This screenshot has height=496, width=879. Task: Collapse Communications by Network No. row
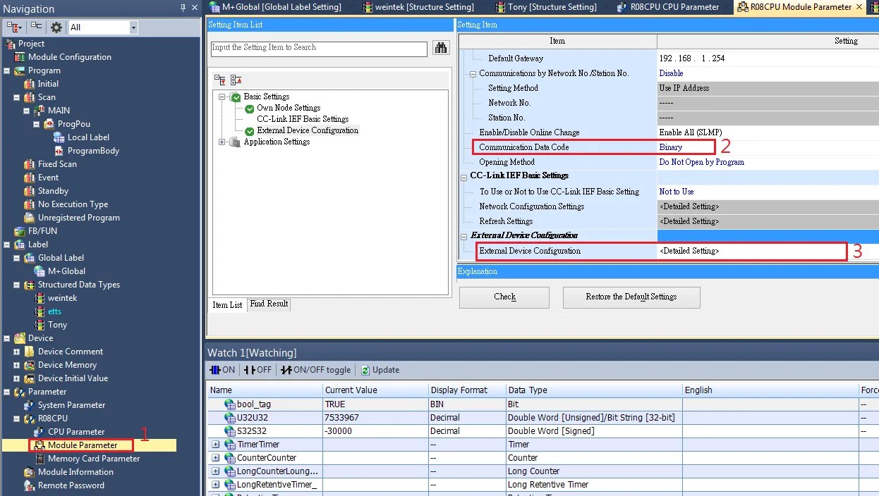click(x=473, y=73)
